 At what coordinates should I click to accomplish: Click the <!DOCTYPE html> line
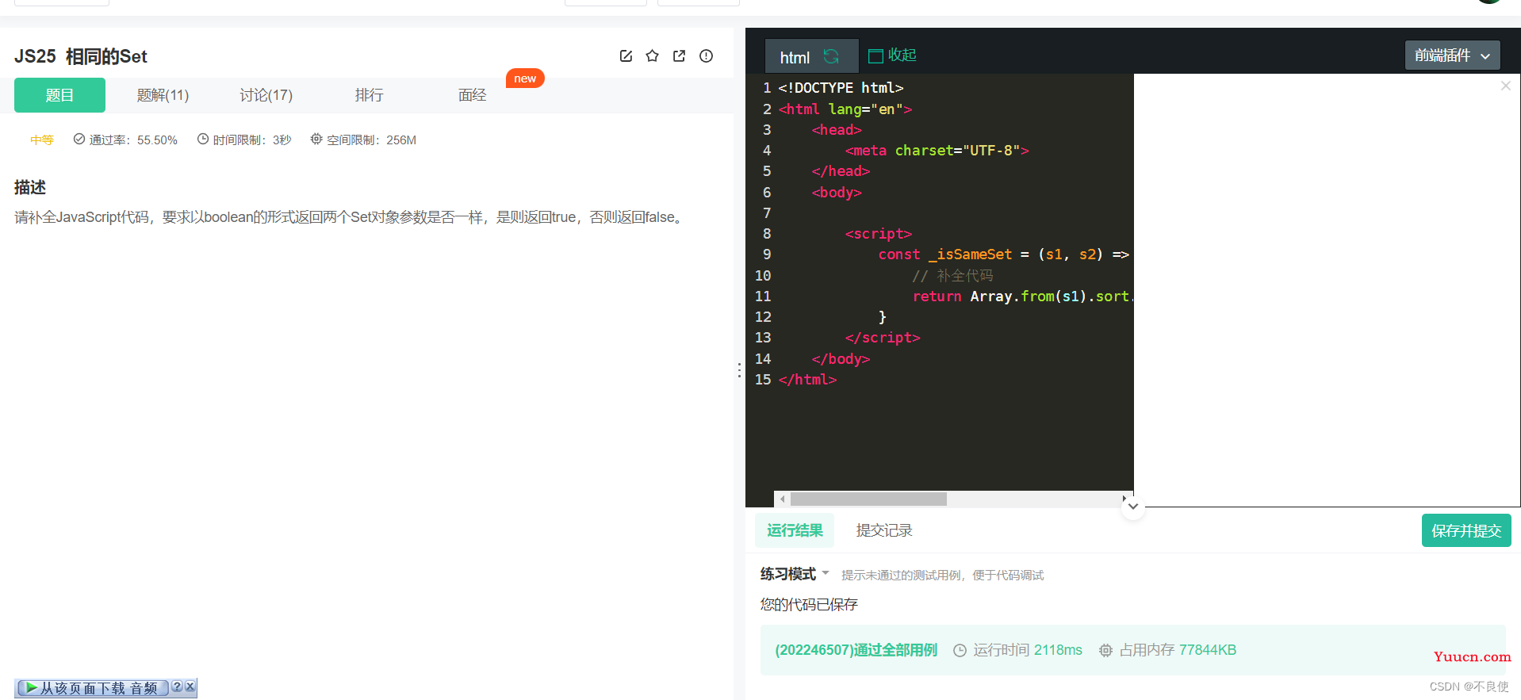point(841,88)
